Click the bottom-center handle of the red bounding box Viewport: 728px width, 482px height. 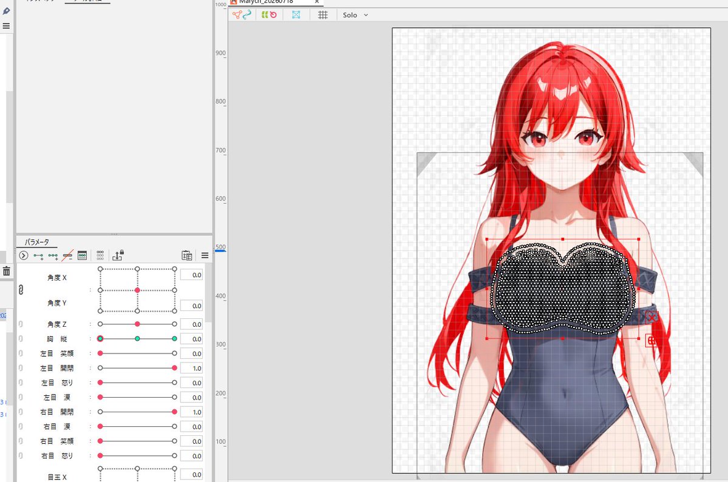click(x=563, y=339)
